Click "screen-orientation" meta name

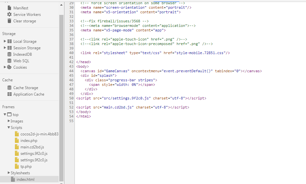(125, 7)
